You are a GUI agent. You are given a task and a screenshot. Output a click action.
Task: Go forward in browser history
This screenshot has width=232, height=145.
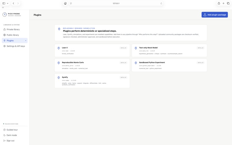point(18,3)
